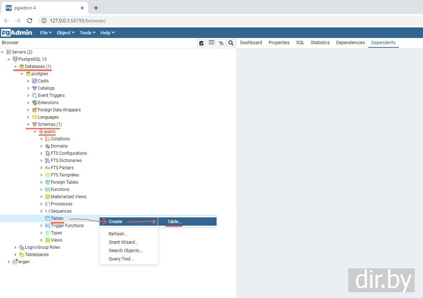Collapse the PostgreSQL 13 node
This screenshot has height=298, width=423.
tap(9, 59)
